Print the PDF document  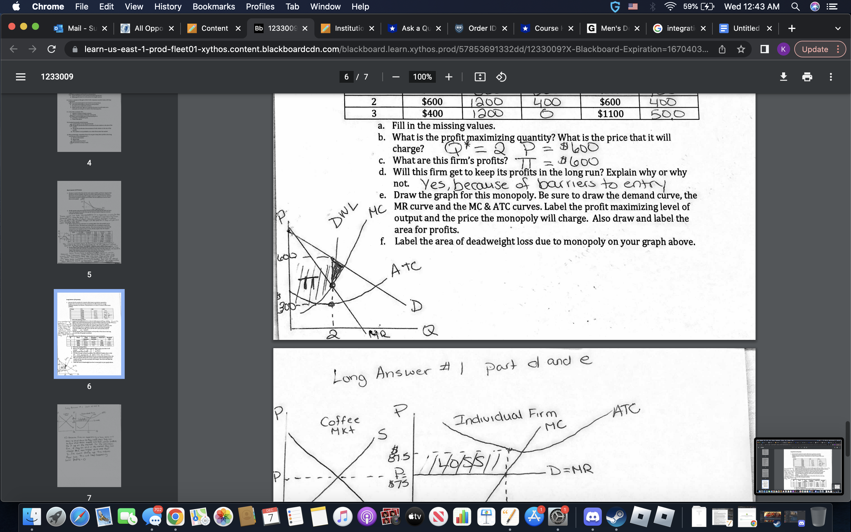[x=807, y=77]
